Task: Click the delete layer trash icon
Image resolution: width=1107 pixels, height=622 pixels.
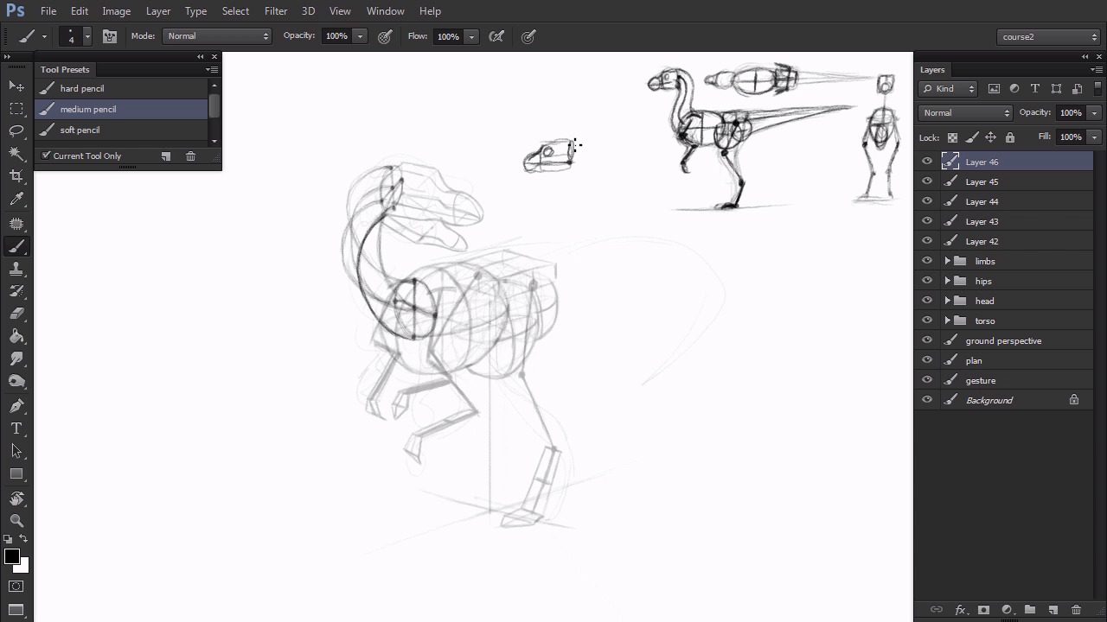Action: [1076, 610]
